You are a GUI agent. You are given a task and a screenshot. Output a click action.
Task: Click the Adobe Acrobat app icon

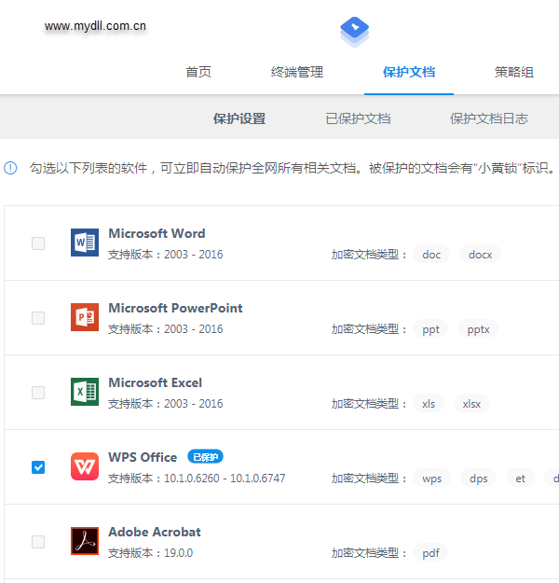(85, 541)
